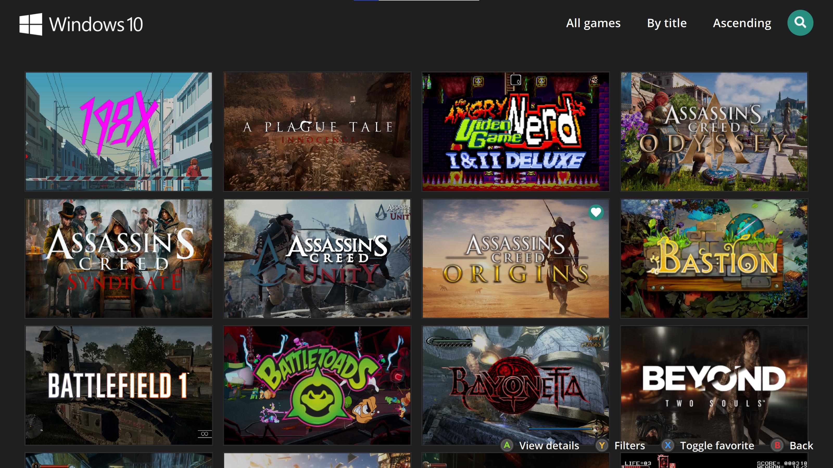Open the All games filter dropdown
This screenshot has height=468, width=833.
tap(593, 23)
